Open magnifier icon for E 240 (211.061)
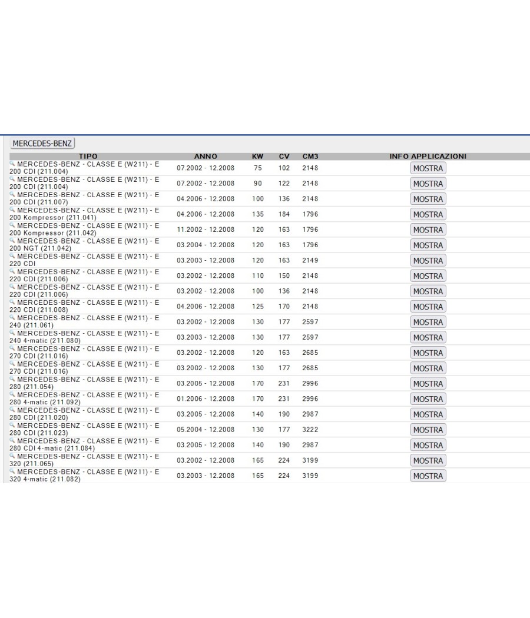The image size is (530, 618). coord(12,317)
